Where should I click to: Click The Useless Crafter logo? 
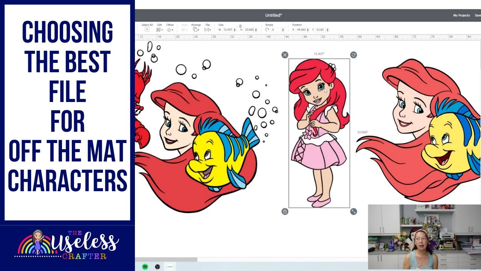[68, 245]
